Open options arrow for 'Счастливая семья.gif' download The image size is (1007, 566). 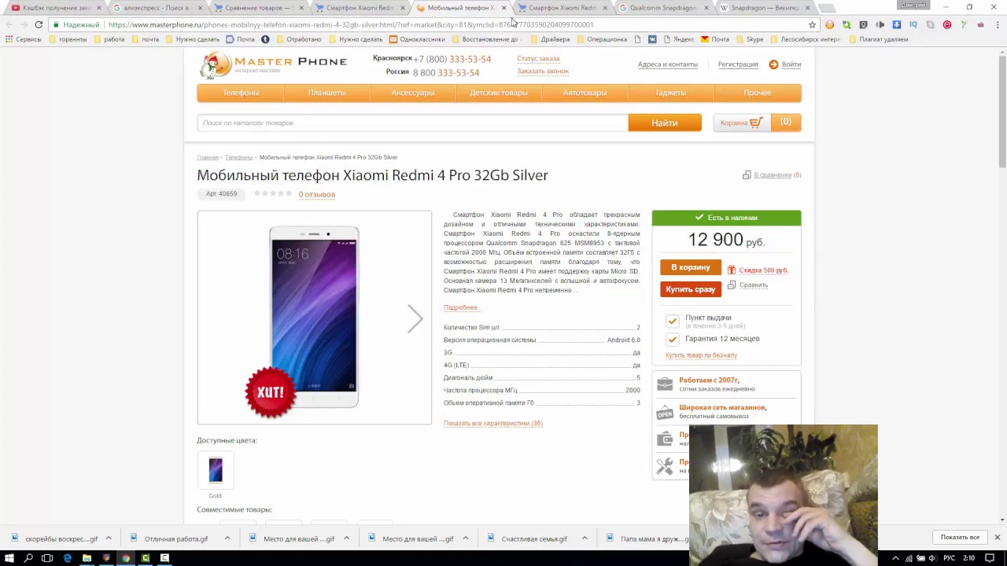(x=585, y=538)
